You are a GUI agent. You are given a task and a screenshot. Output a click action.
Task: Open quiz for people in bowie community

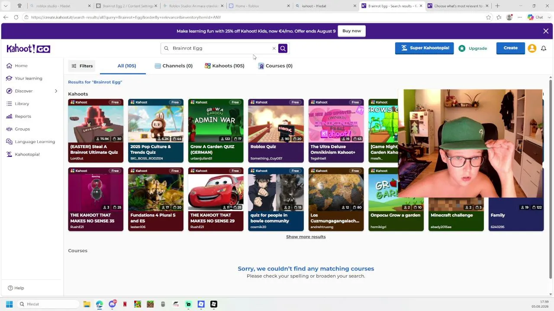pyautogui.click(x=276, y=199)
